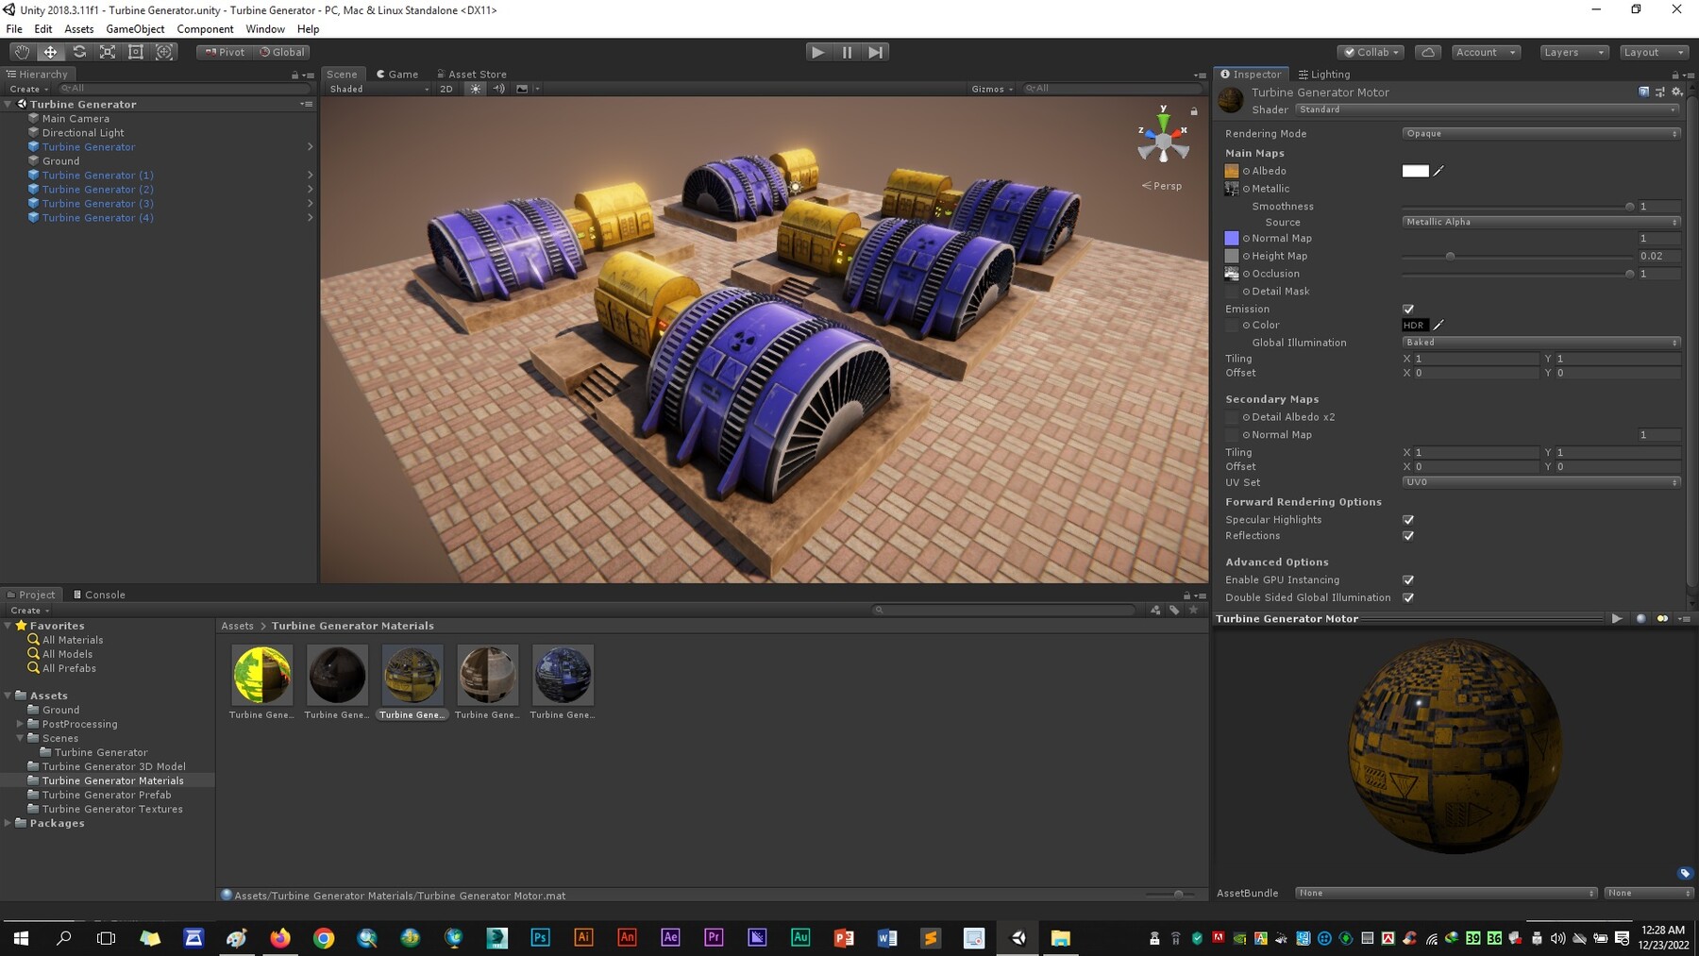Disable the Emission checkbox
The height and width of the screenshot is (956, 1699).
1408,309
